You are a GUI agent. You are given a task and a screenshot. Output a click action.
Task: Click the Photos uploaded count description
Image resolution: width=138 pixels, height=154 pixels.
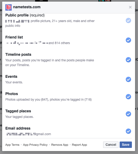click(48, 100)
